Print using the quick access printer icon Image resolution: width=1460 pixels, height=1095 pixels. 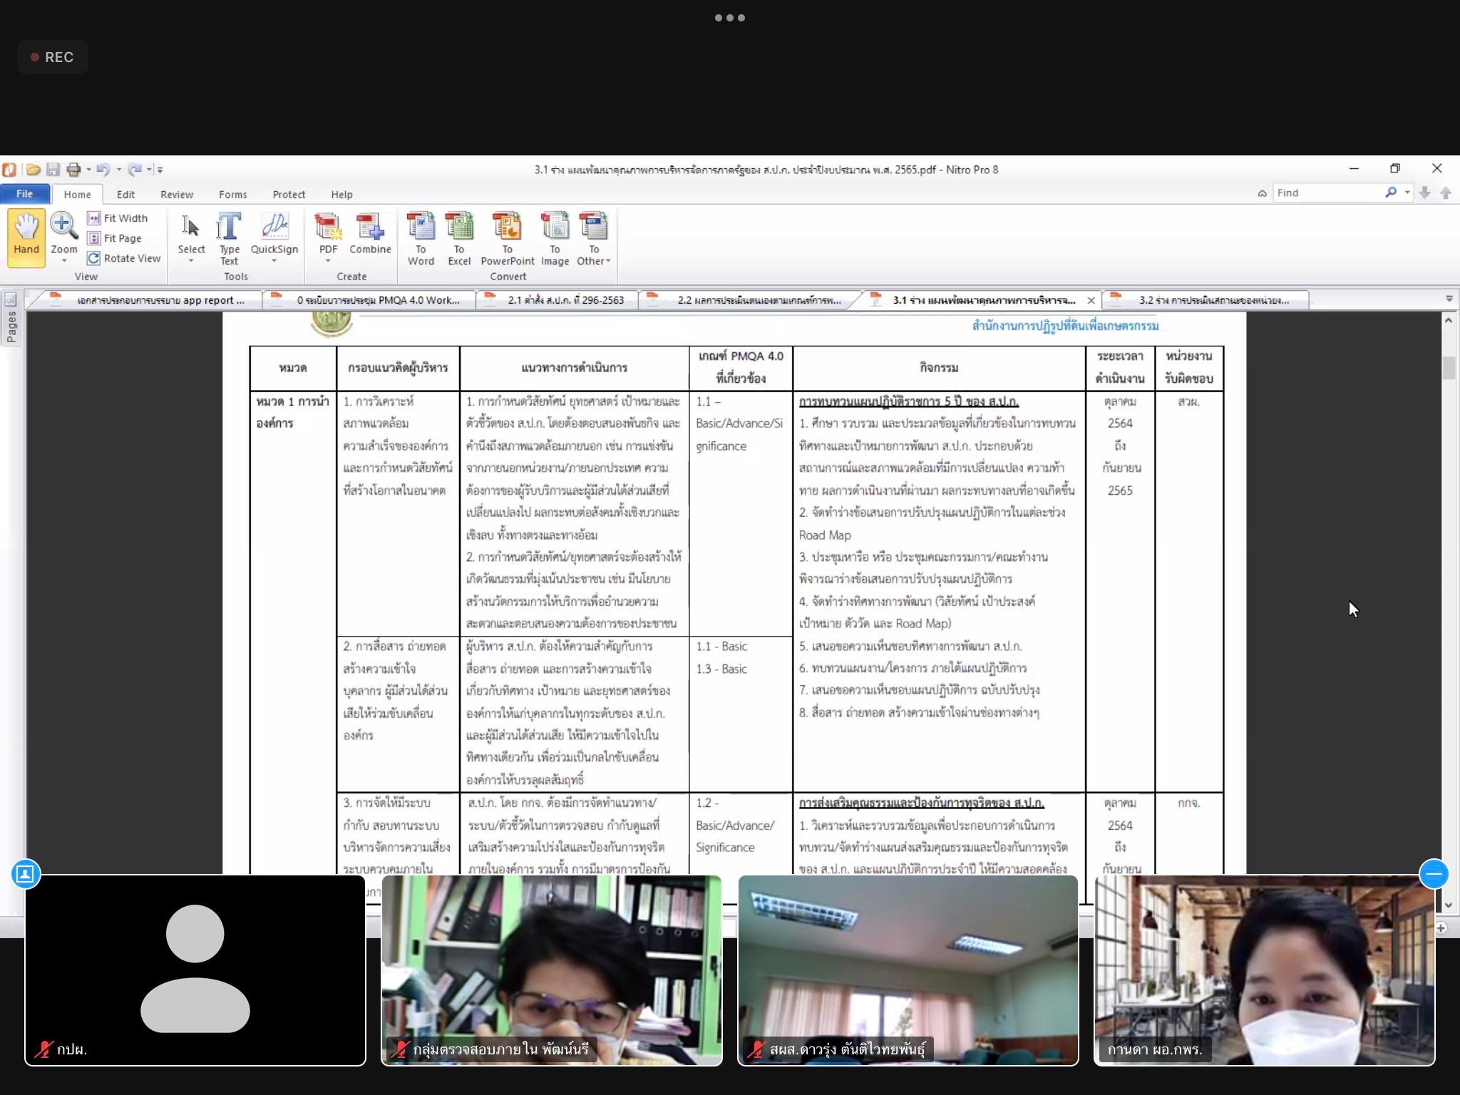73,170
